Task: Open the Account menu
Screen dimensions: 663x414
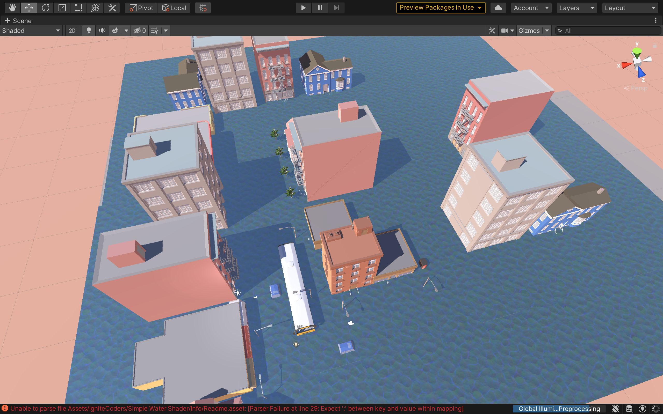Action: tap(531, 8)
